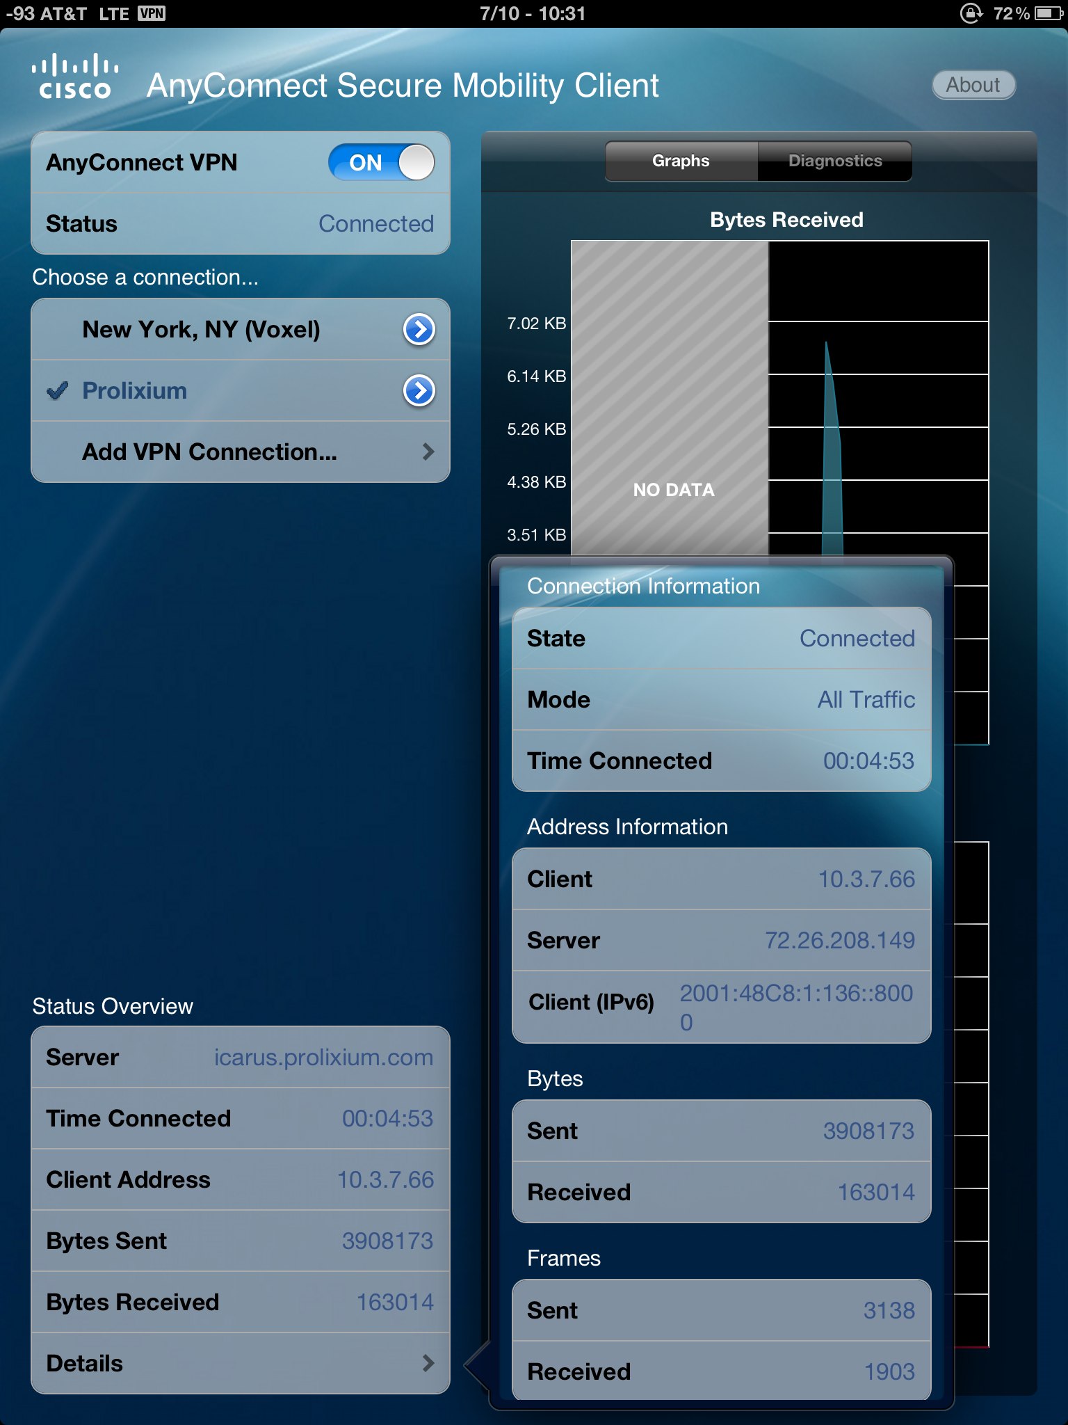The image size is (1068, 1425).
Task: Toggle the AnyConnect VPN switch off
Action: click(381, 162)
